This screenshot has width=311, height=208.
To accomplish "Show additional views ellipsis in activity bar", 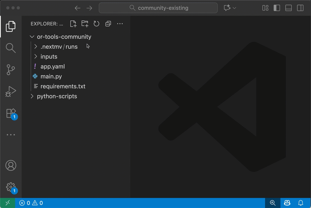I will tap(11, 135).
